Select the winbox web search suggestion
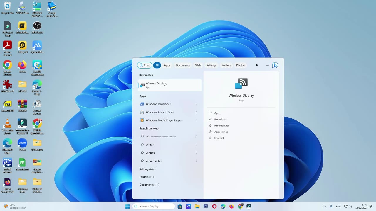 click(169, 153)
